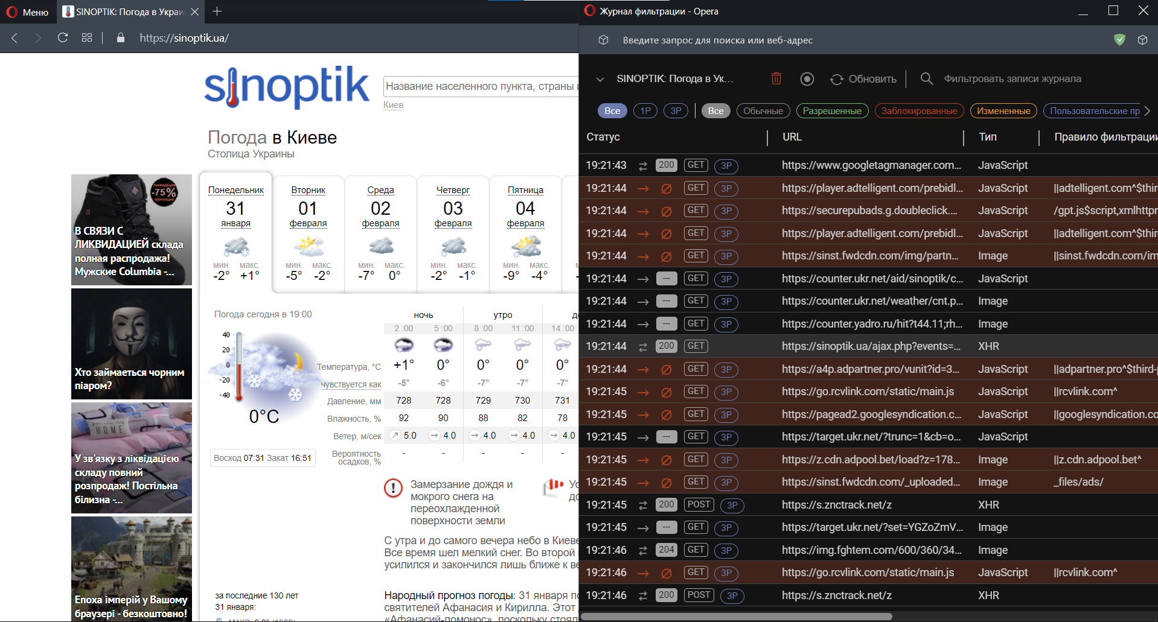This screenshot has height=622, width=1158.
Task: Click the magnifier icon next to the filter field
Action: click(926, 78)
